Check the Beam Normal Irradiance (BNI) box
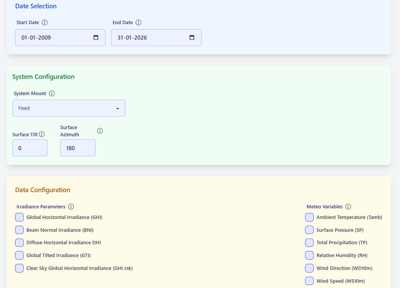Viewport: 403px width, 288px height. pos(19,230)
